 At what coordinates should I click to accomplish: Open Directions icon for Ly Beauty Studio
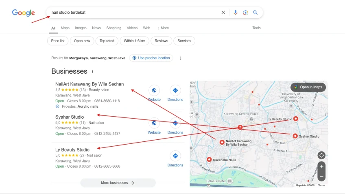[175, 156]
